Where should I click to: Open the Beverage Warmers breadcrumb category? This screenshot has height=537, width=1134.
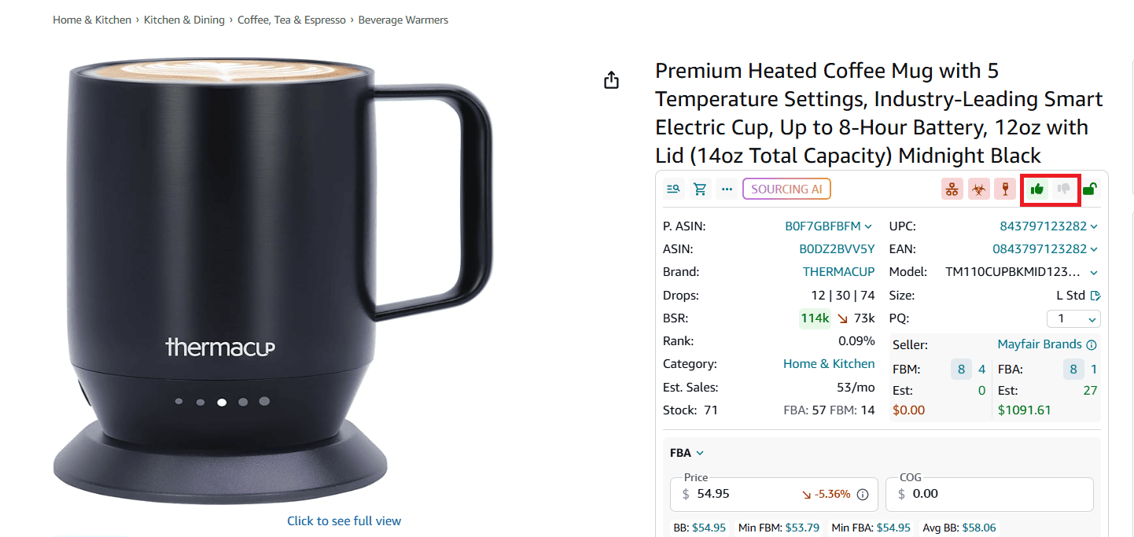pyautogui.click(x=403, y=20)
